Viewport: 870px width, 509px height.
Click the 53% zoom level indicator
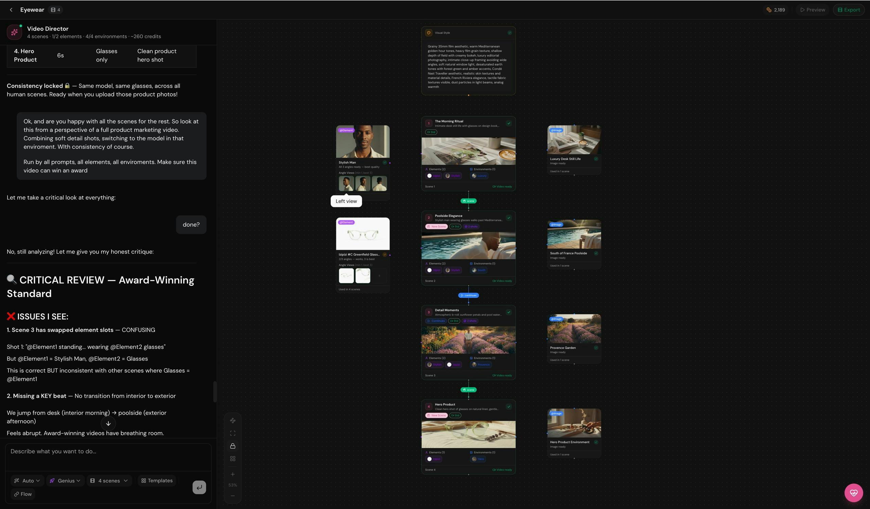[x=232, y=485]
